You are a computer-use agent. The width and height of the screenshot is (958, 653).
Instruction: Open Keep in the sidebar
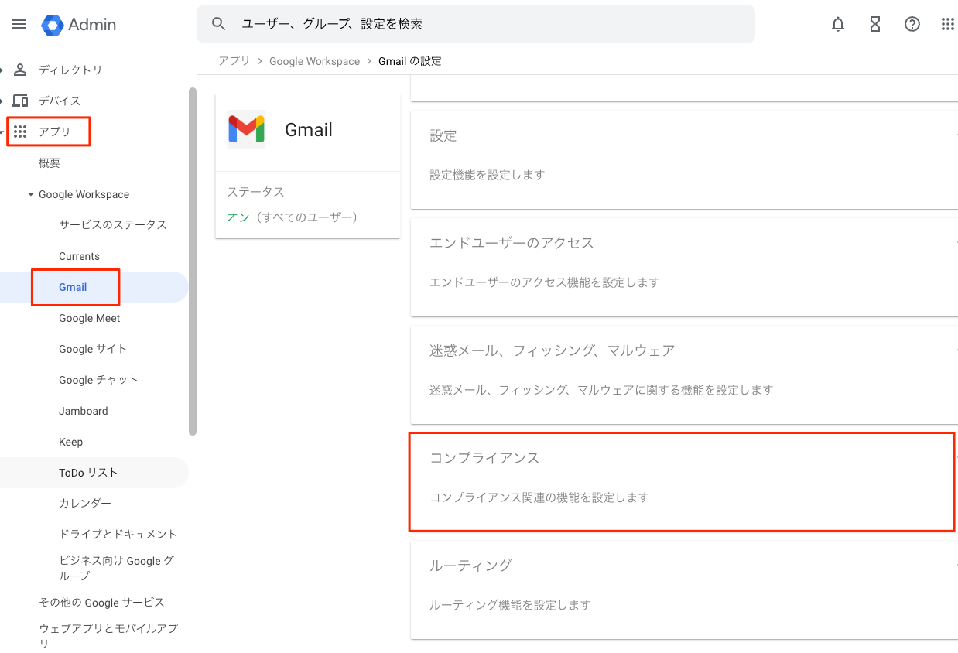click(x=70, y=442)
